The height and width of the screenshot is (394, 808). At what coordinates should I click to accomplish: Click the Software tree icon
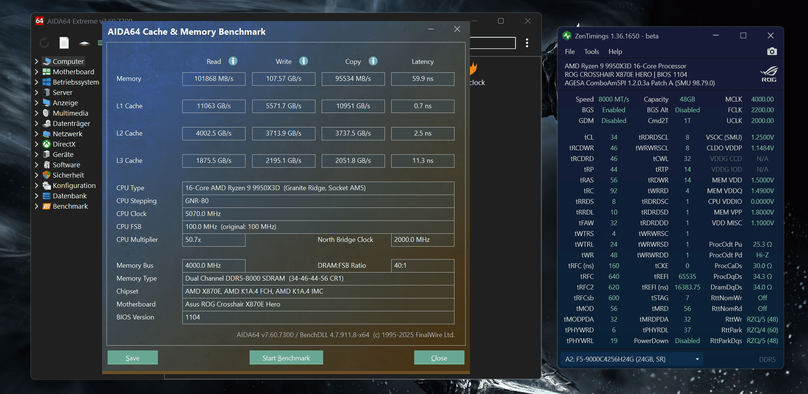tap(47, 165)
